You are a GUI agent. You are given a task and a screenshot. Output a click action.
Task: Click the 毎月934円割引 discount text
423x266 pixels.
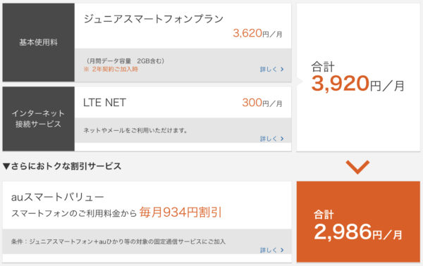coord(180,213)
